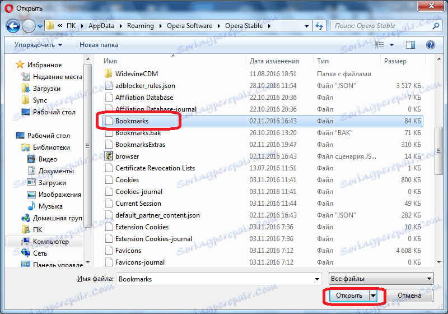Open the view options dropdown arrow
The image size is (448, 314).
tap(391, 45)
